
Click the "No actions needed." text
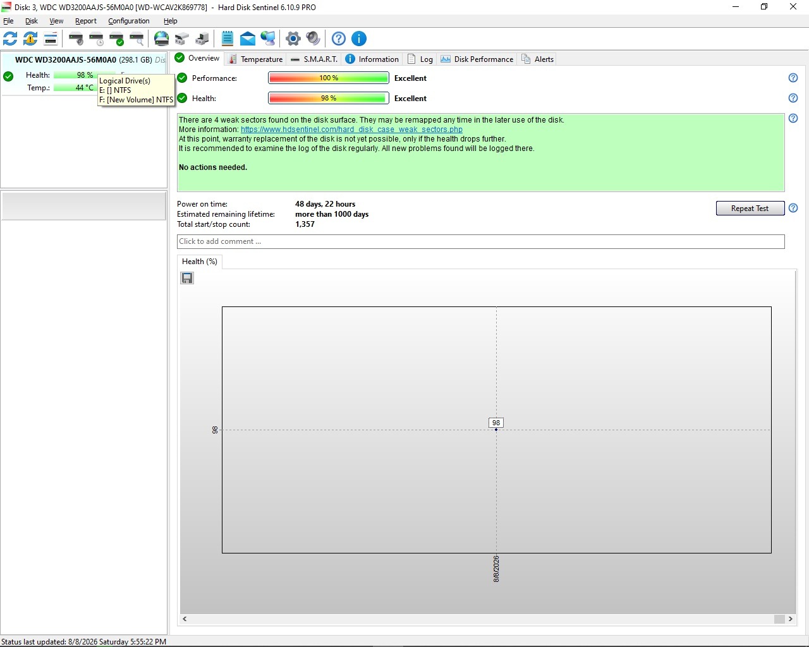(x=213, y=167)
